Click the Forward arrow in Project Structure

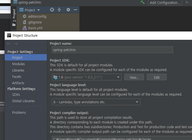point(16,44)
